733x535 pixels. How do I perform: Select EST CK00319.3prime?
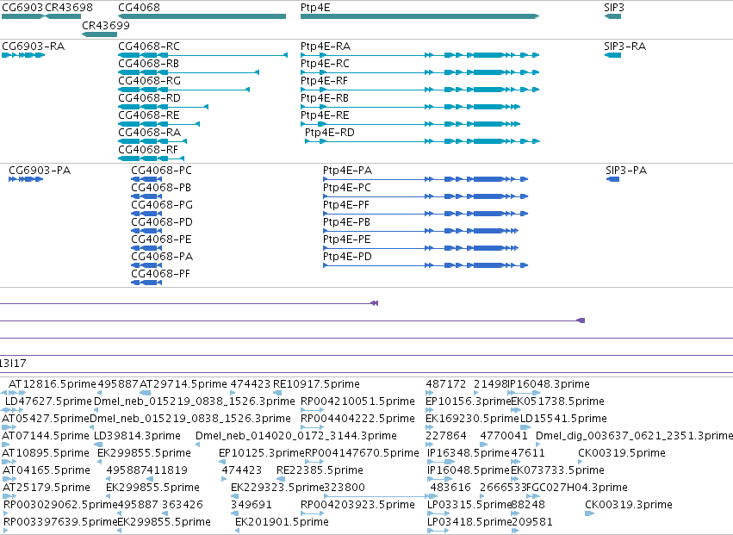pos(629,506)
